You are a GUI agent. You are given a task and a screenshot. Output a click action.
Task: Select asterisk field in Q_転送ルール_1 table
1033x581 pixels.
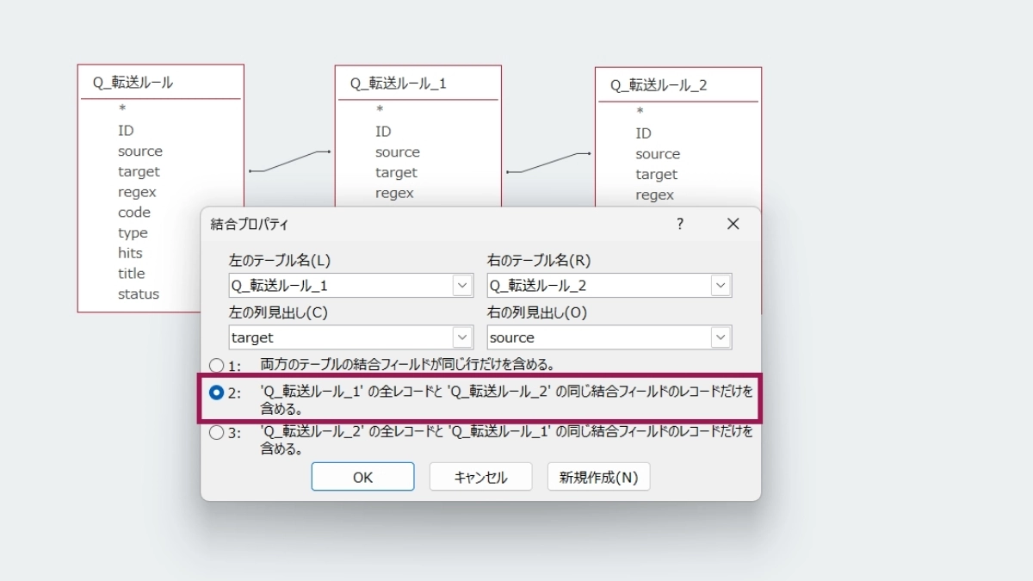click(380, 110)
